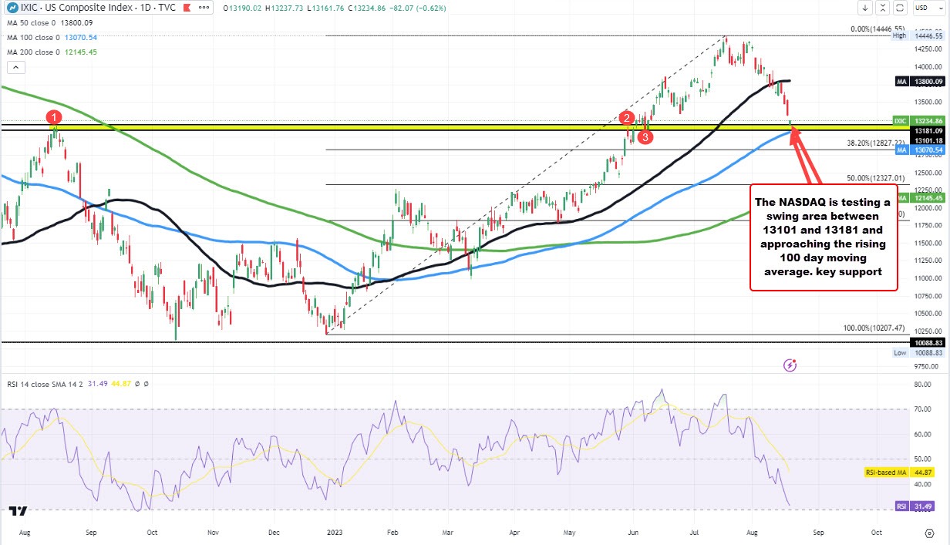This screenshot has height=545, width=950.
Task: Click the download chart icon at top right
Action: pyautogui.click(x=864, y=8)
